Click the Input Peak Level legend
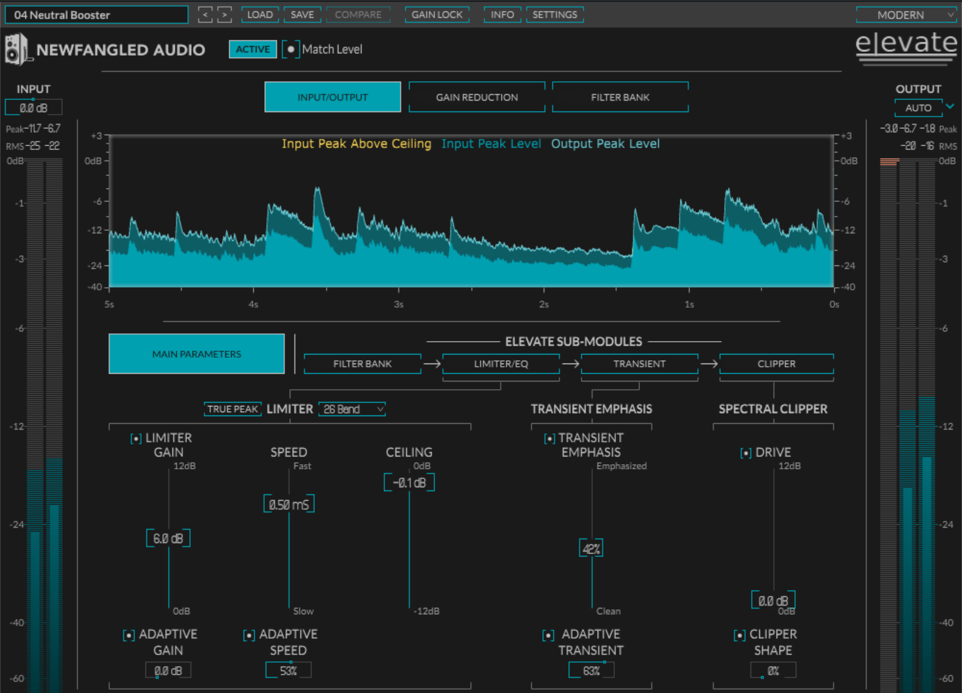This screenshot has width=962, height=693. click(x=491, y=144)
